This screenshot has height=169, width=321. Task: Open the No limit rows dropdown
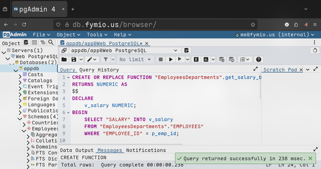click(x=135, y=59)
